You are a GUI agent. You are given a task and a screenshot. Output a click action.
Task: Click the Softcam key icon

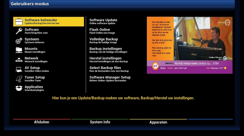19,31
